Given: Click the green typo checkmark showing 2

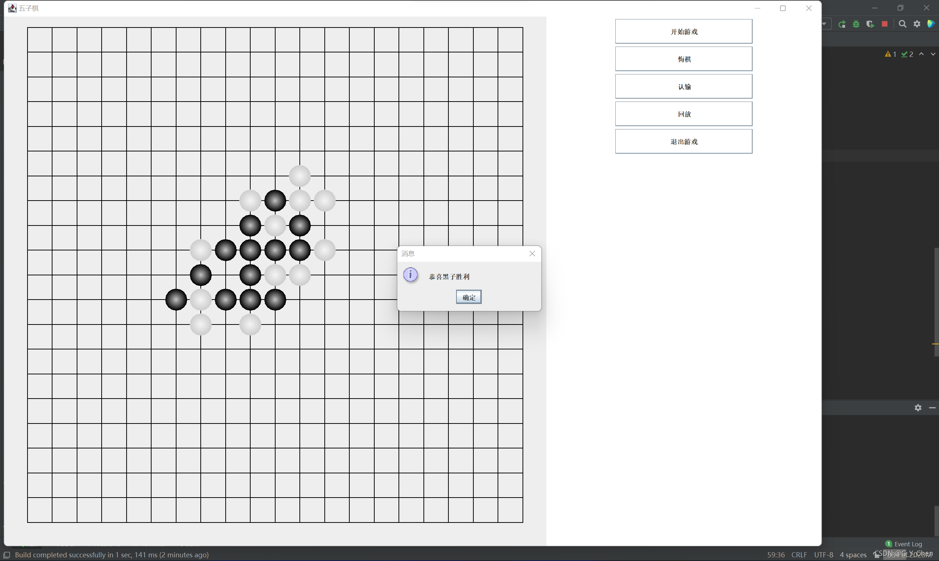Looking at the screenshot, I should click(x=907, y=54).
